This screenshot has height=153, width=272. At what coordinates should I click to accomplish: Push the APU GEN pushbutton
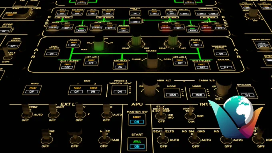coord(124,29)
